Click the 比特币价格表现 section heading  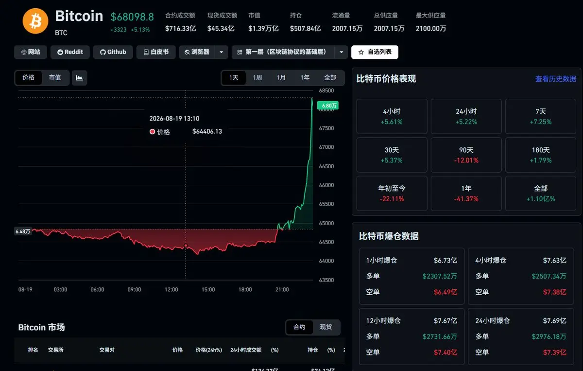tap(386, 79)
